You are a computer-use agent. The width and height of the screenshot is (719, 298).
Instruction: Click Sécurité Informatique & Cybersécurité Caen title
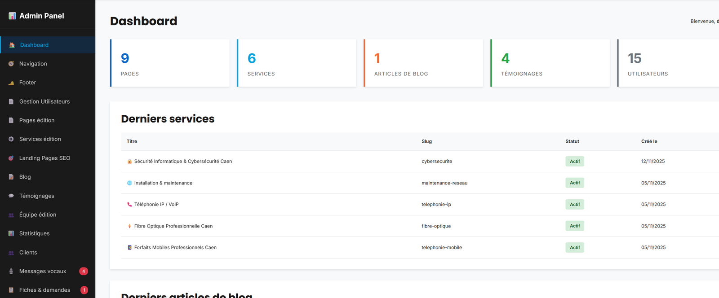tap(183, 161)
